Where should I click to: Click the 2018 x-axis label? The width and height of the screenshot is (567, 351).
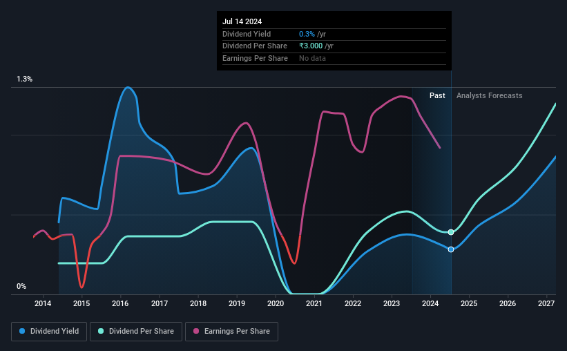(198, 303)
